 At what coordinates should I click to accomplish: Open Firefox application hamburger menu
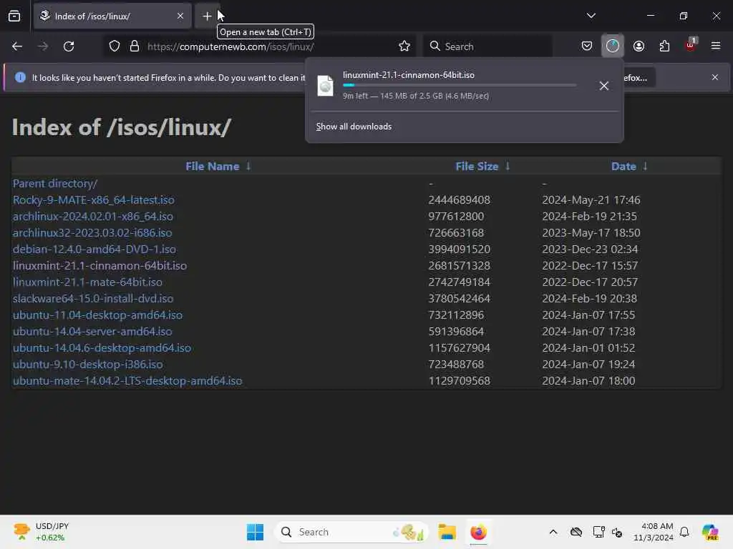coord(716,46)
